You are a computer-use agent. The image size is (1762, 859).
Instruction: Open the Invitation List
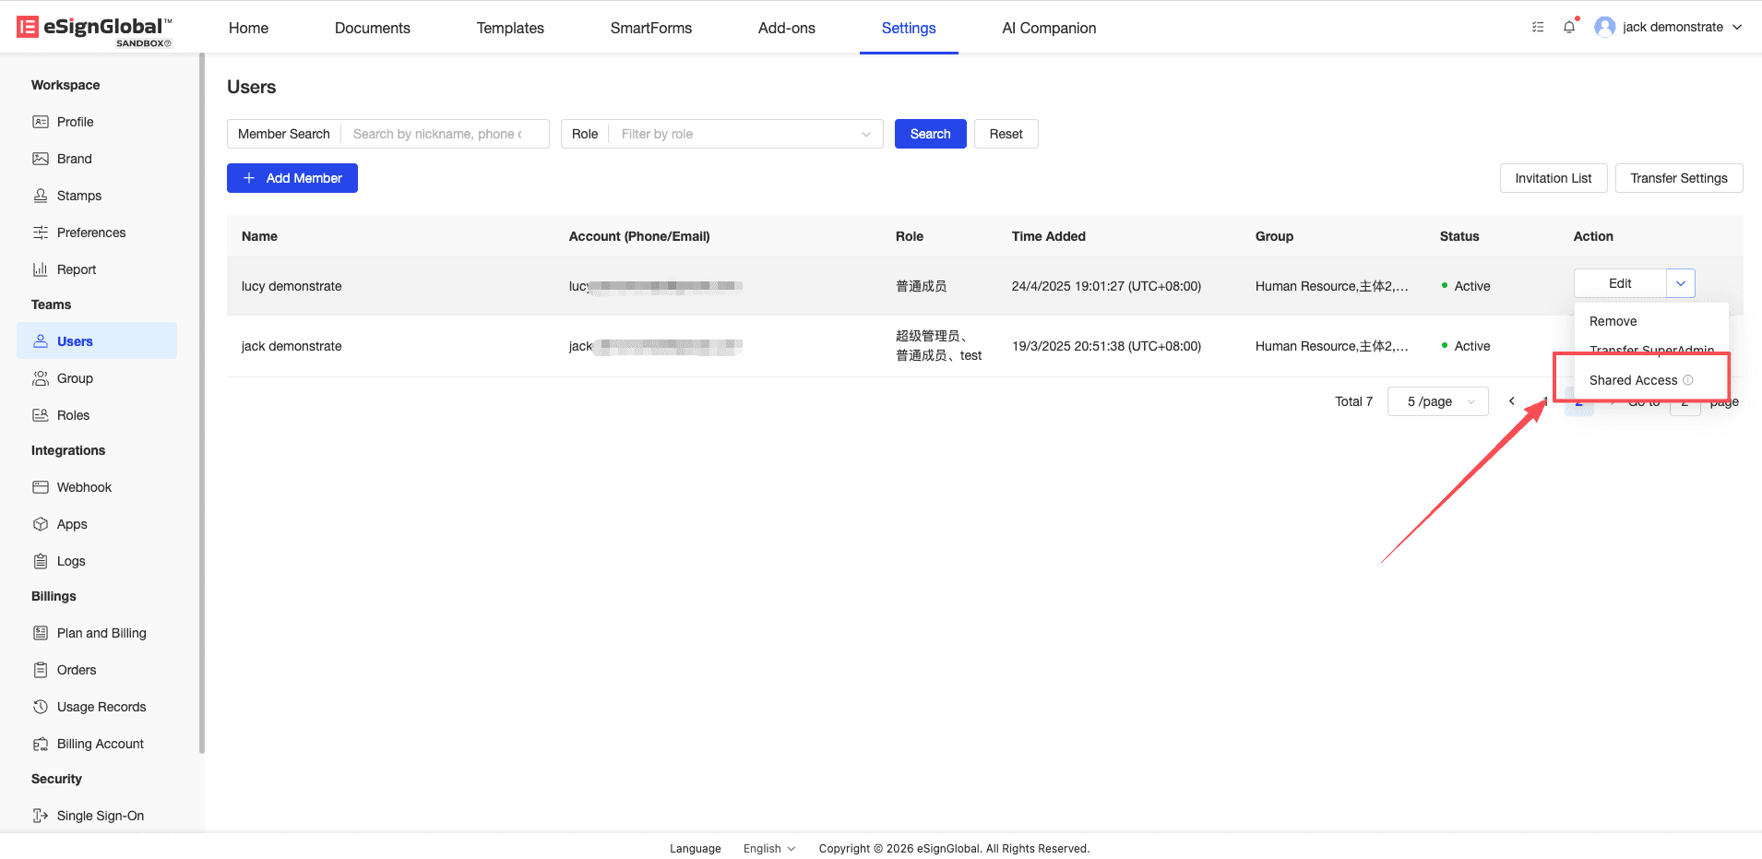(x=1554, y=178)
